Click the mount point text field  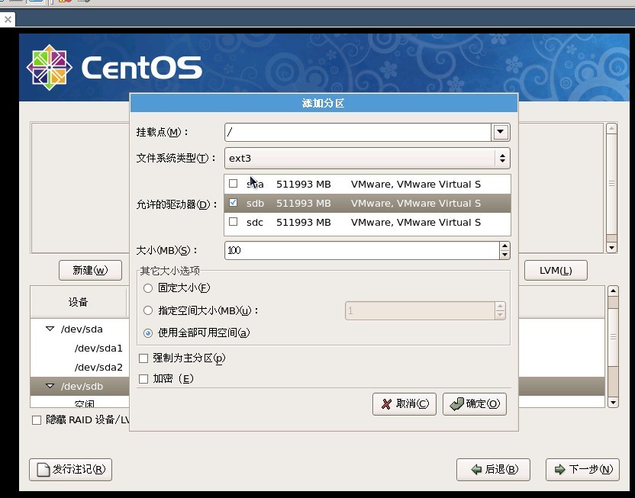(358, 132)
